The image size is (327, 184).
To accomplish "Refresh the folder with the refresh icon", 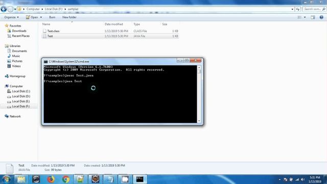I will click(298, 9).
